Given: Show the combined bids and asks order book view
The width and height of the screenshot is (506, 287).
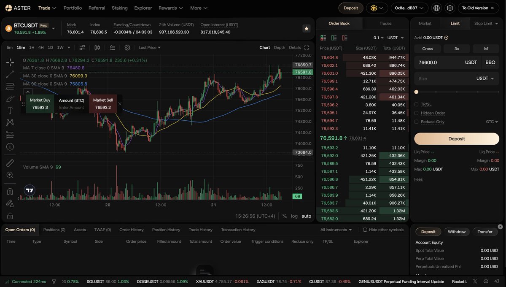Looking at the screenshot, I should coord(323,38).
